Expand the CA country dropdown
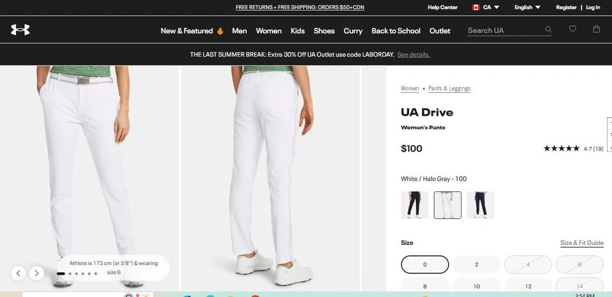 click(492, 8)
